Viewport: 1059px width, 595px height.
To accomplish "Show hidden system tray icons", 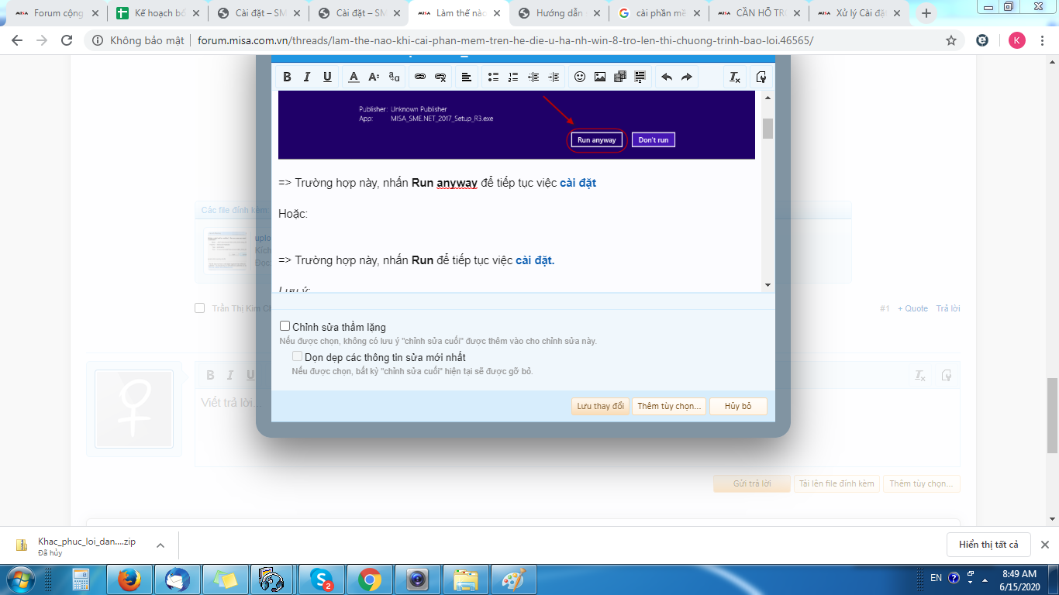I will pos(985,578).
